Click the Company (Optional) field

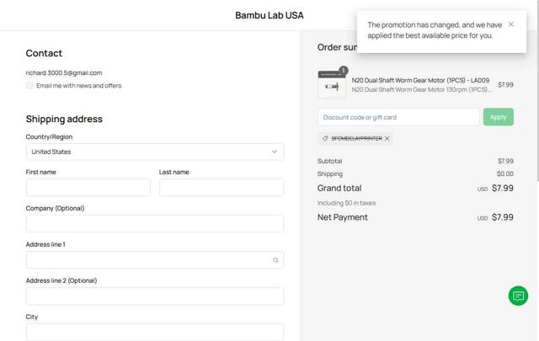pos(154,224)
